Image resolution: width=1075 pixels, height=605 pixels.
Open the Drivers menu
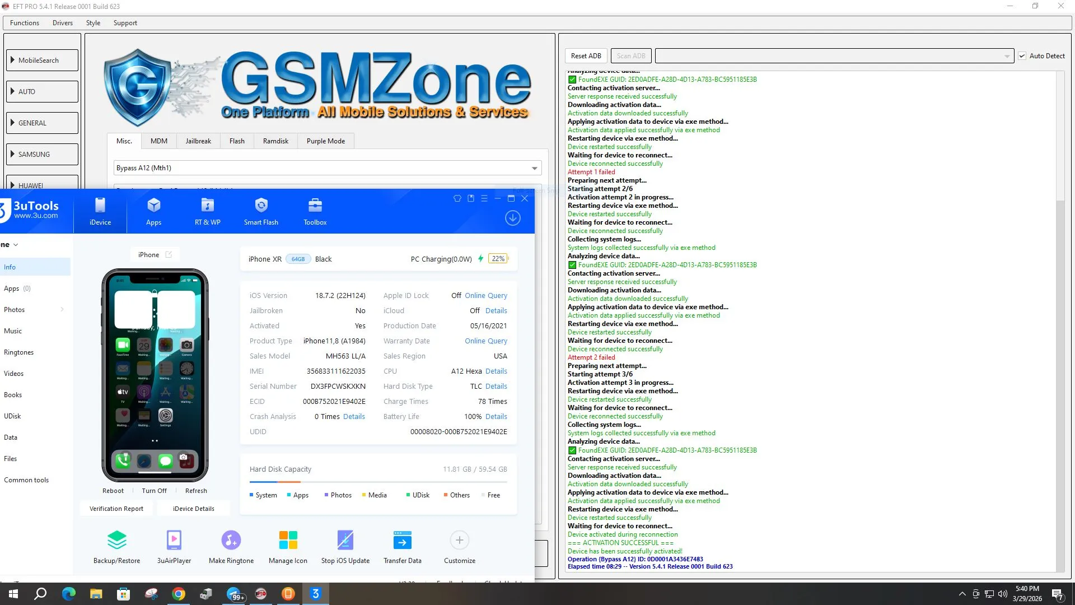[63, 23]
